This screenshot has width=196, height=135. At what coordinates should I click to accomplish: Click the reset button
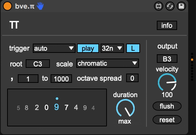[x=167, y=120]
